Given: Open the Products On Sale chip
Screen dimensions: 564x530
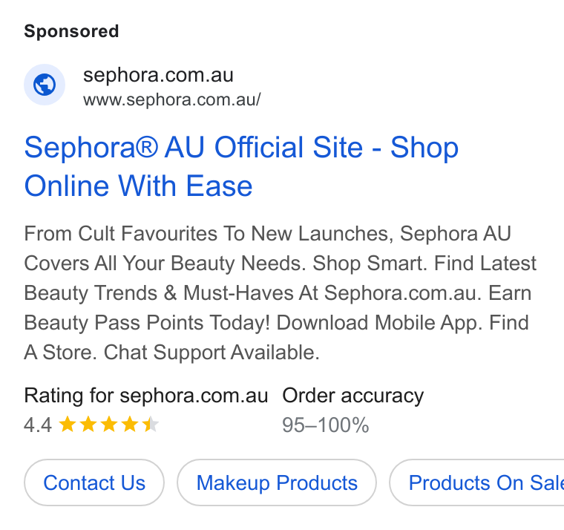Looking at the screenshot, I should (x=476, y=482).
